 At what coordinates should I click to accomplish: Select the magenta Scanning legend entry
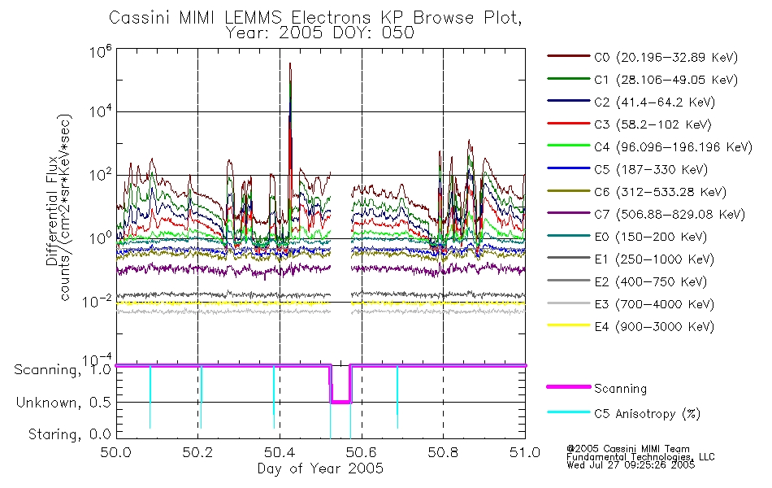tap(596, 389)
